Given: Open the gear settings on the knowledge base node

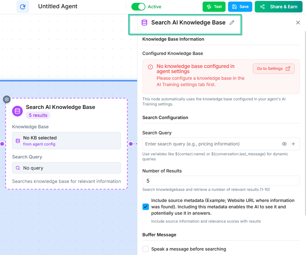Looking at the screenshot, I should 7,99.
